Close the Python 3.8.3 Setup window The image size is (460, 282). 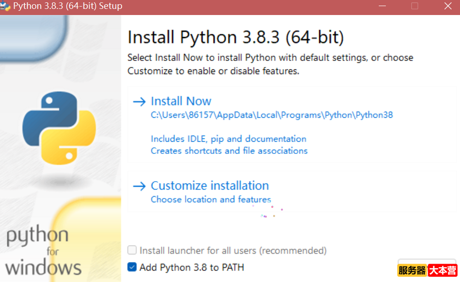pos(448,6)
